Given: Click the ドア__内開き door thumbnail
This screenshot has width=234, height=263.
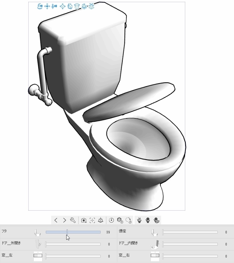Looking at the screenshot, I should 155,245.
